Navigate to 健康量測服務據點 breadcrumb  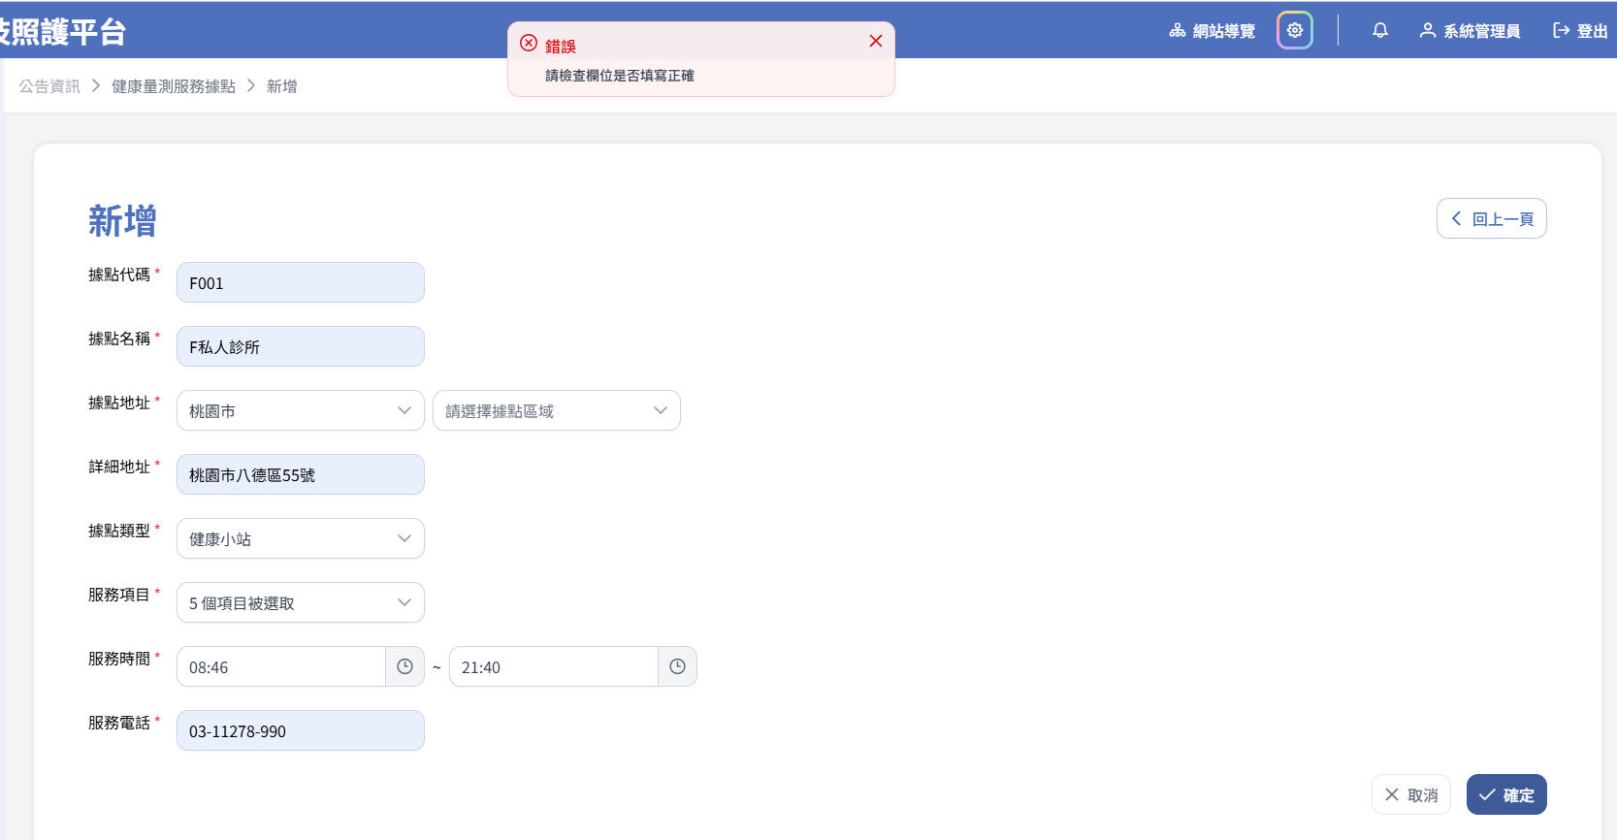[x=174, y=86]
